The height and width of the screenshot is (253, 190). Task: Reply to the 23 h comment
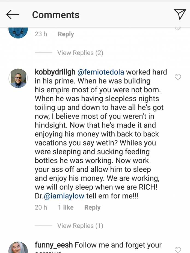coord(66,34)
